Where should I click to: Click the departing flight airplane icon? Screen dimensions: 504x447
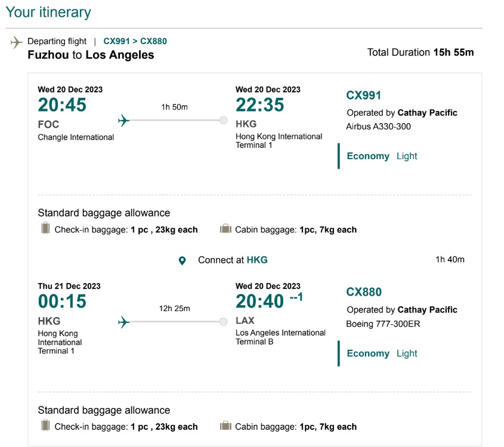[x=16, y=42]
